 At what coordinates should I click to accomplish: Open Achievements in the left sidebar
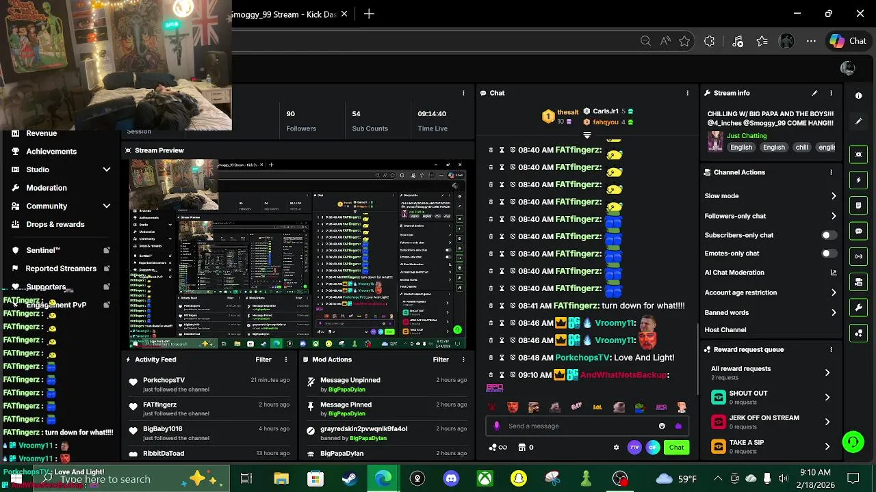(51, 151)
